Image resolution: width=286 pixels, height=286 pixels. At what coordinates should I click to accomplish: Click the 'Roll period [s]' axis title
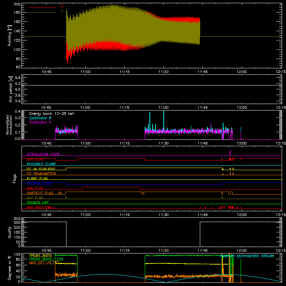tap(10, 89)
